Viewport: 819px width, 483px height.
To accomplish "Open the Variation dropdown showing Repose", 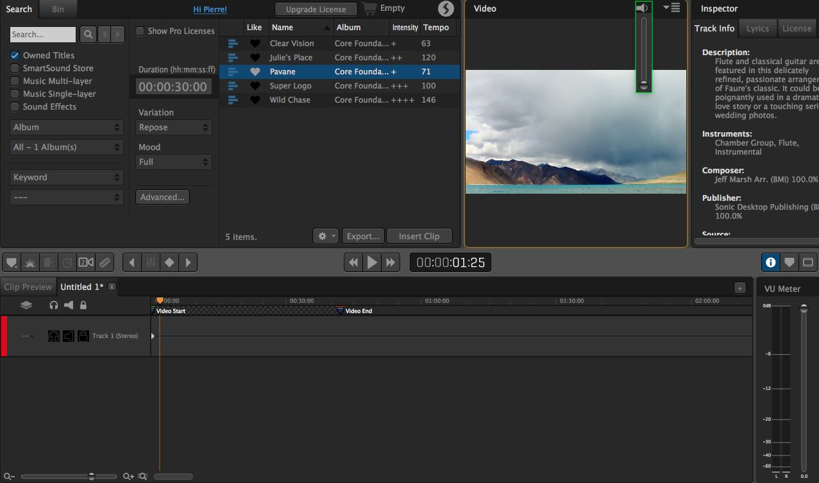I will click(174, 128).
